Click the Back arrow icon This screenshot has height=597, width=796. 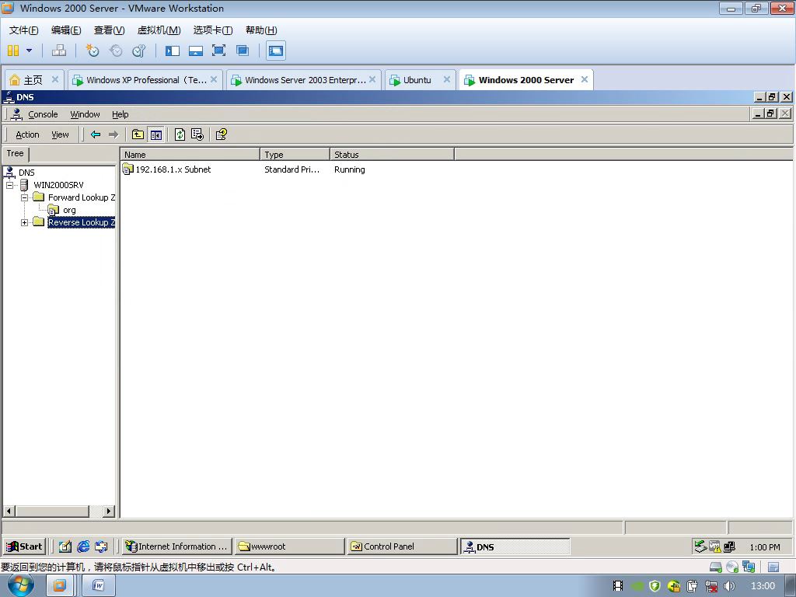pyautogui.click(x=96, y=134)
